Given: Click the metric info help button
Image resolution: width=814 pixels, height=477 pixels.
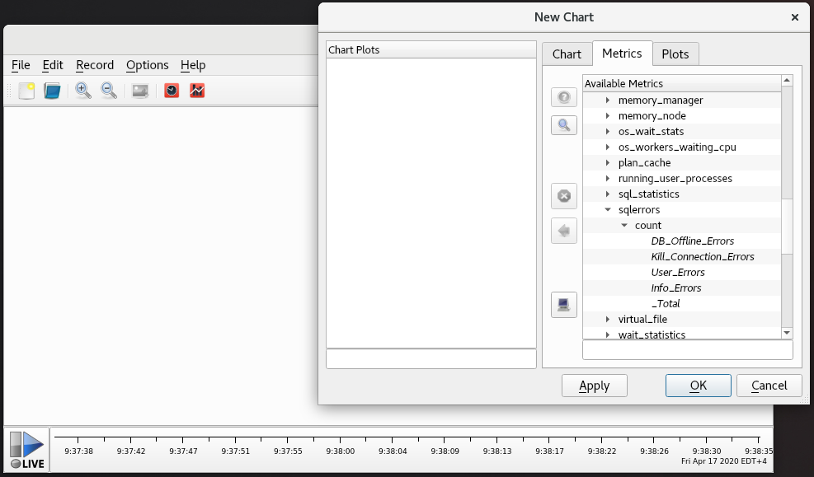Looking at the screenshot, I should 564,97.
